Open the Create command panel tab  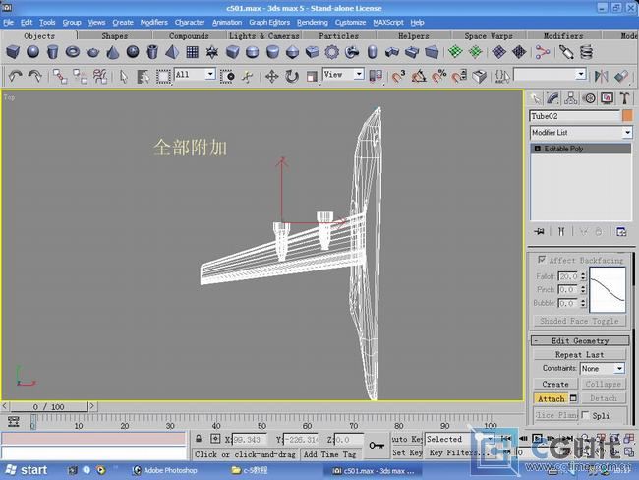[535, 98]
